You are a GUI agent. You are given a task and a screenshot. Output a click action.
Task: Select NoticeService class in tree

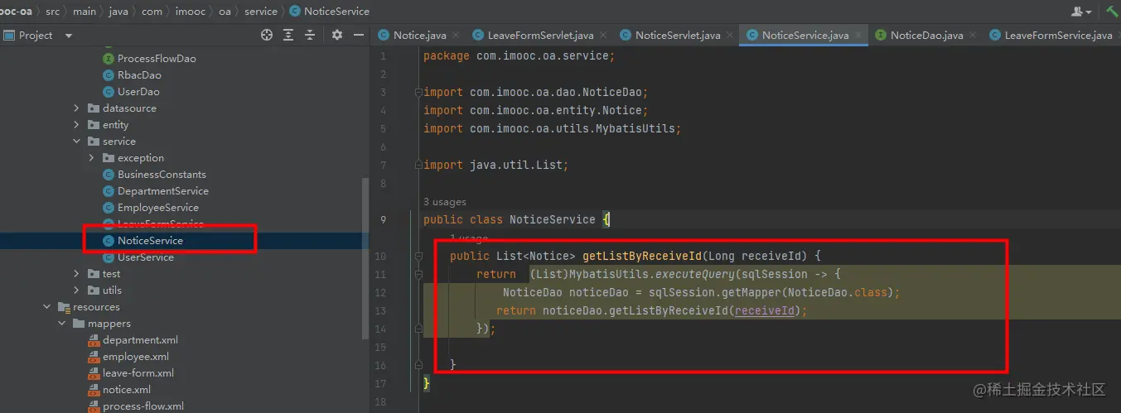(x=150, y=241)
